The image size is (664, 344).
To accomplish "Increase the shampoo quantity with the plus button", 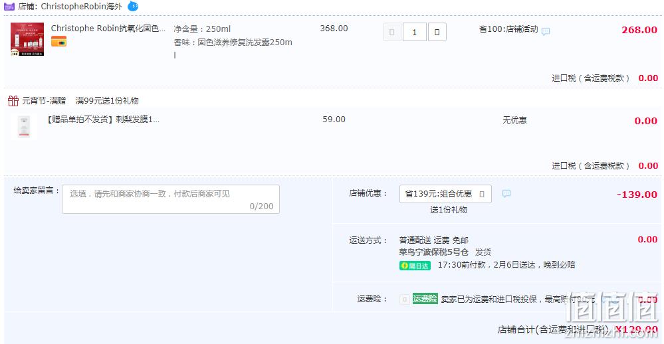I will coord(437,32).
